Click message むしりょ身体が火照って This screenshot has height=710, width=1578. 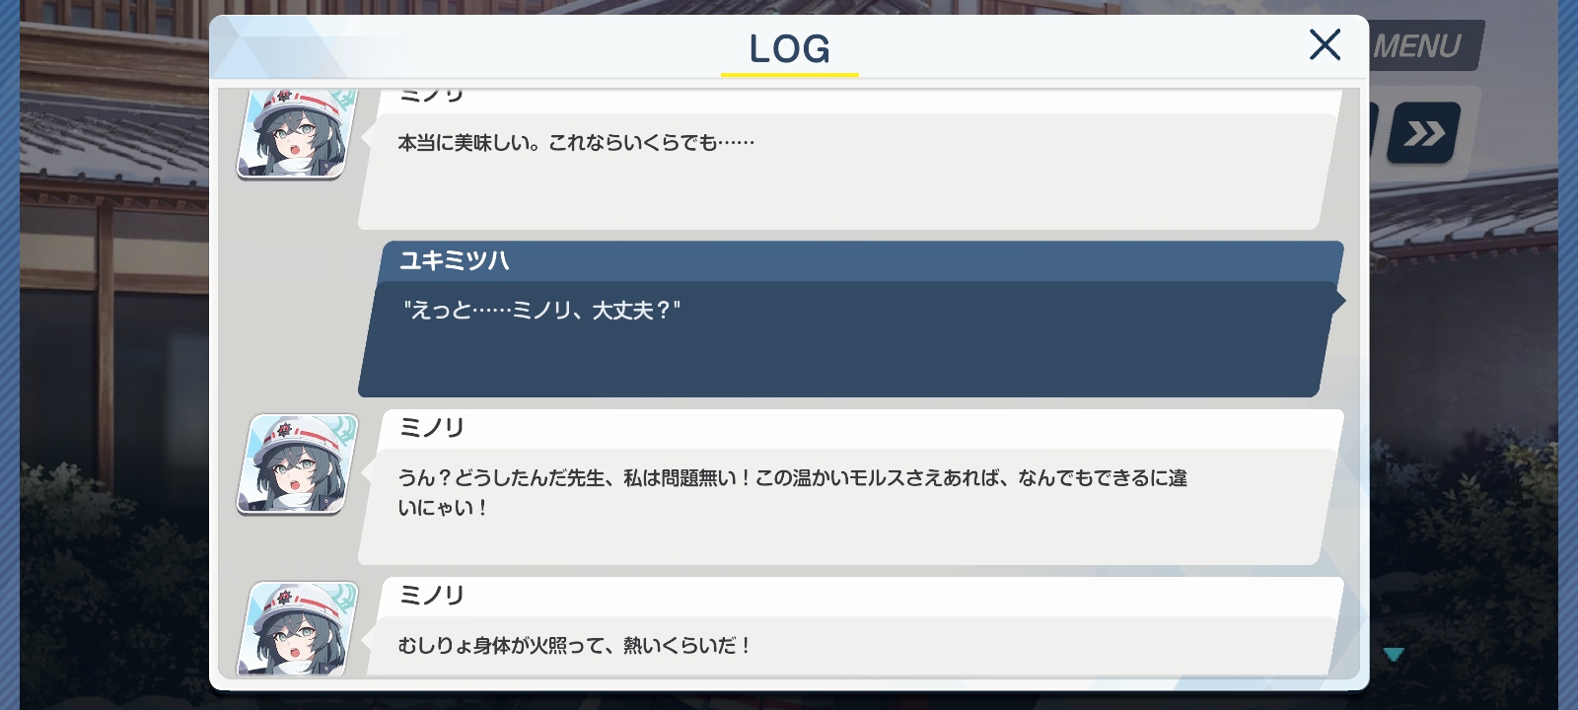pyautogui.click(x=574, y=646)
